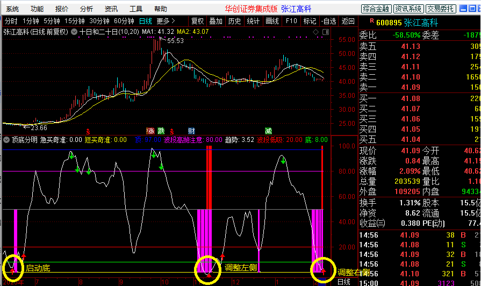Click the 财 info marker
The width and height of the screenshot is (481, 286).
[x=191, y=131]
